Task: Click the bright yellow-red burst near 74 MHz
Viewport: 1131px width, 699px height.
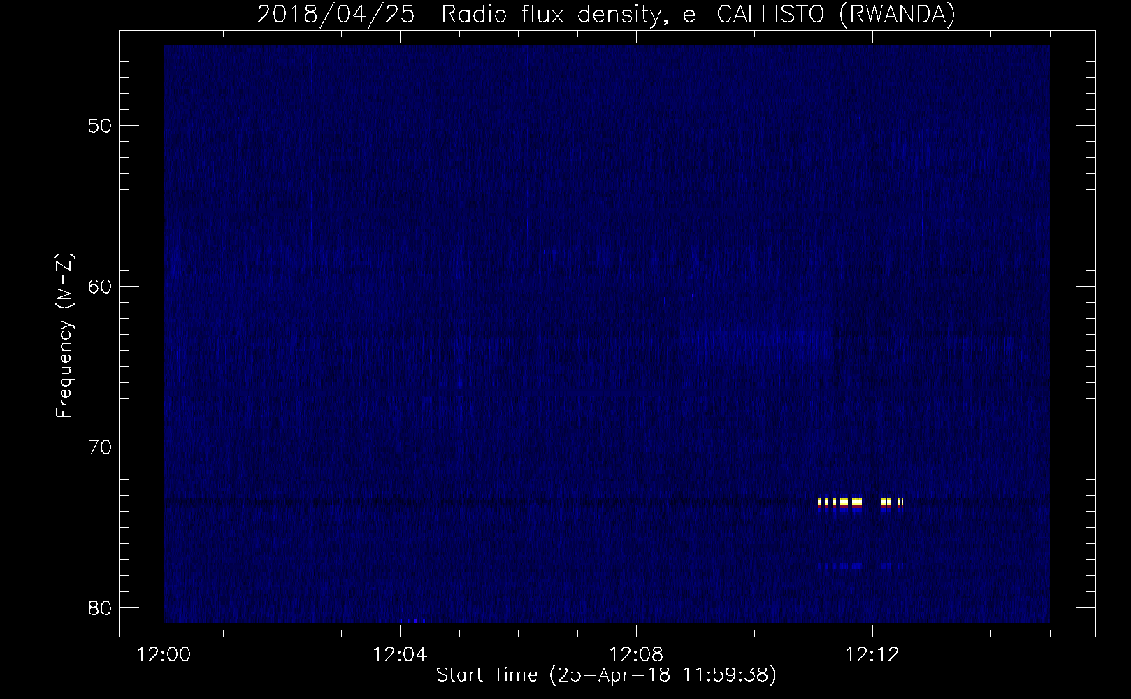Action: 860,504
